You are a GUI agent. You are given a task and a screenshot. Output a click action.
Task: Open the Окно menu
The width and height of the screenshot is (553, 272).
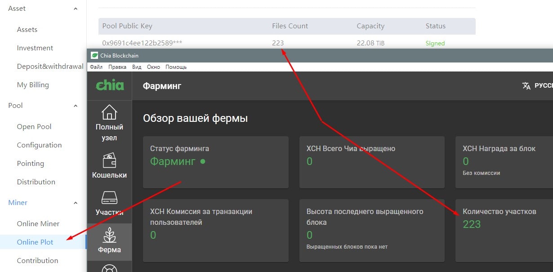click(x=153, y=67)
